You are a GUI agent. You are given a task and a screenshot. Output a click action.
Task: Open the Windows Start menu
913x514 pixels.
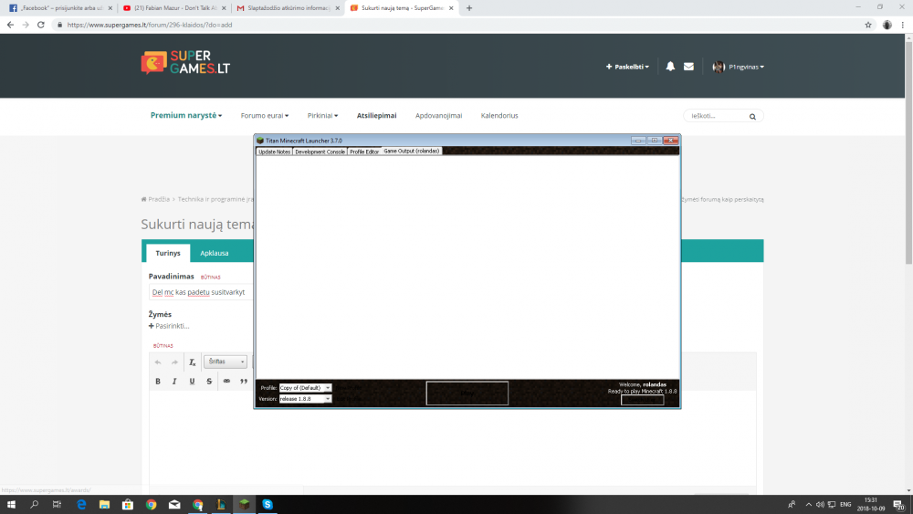(11, 504)
